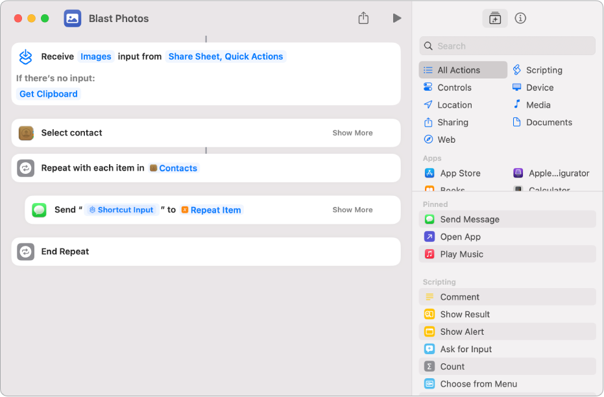604x397 pixels.
Task: Click the Play Music pinned action
Action: 507,254
